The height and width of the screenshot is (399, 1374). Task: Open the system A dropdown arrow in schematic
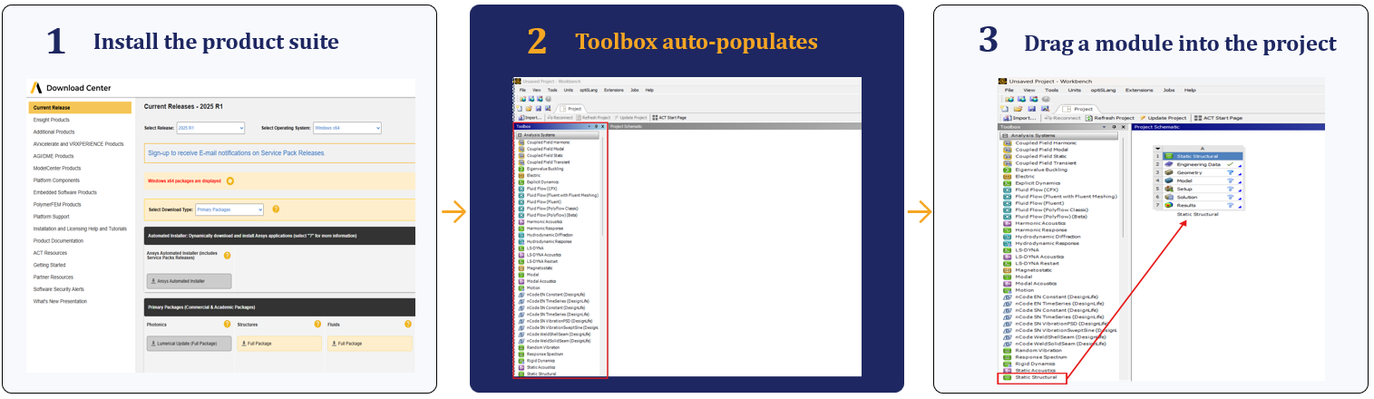click(x=1158, y=149)
